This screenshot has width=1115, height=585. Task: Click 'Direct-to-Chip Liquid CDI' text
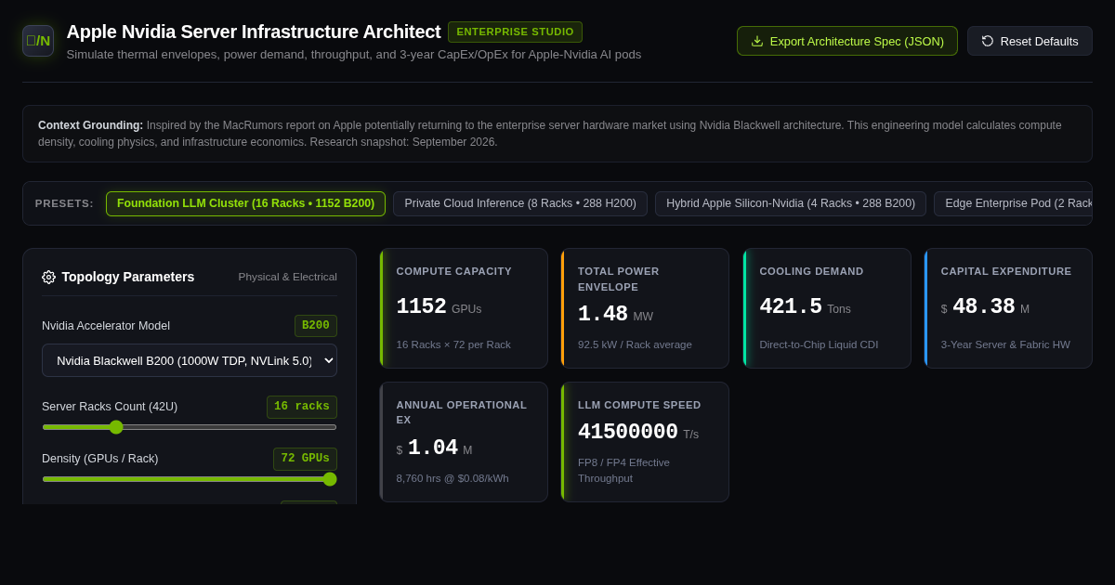coord(819,344)
